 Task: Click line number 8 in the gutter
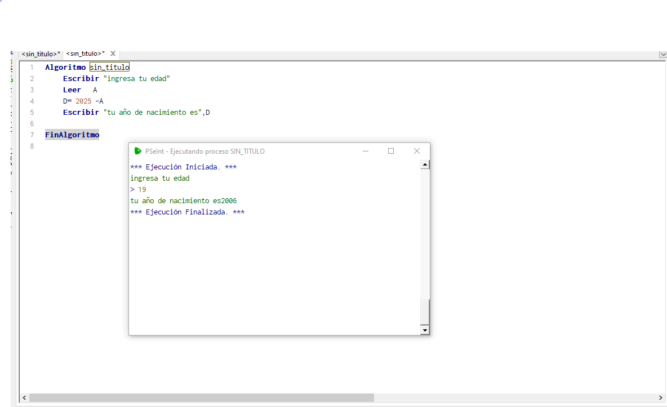click(32, 146)
